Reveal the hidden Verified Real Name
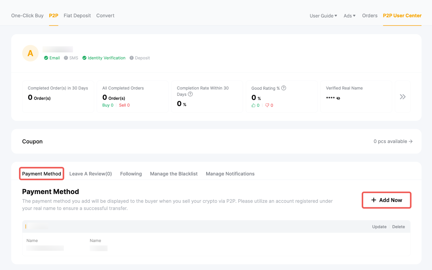 click(338, 98)
